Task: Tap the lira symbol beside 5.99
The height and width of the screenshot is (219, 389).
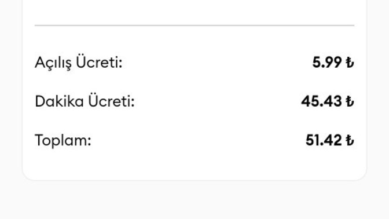Action: click(x=350, y=63)
